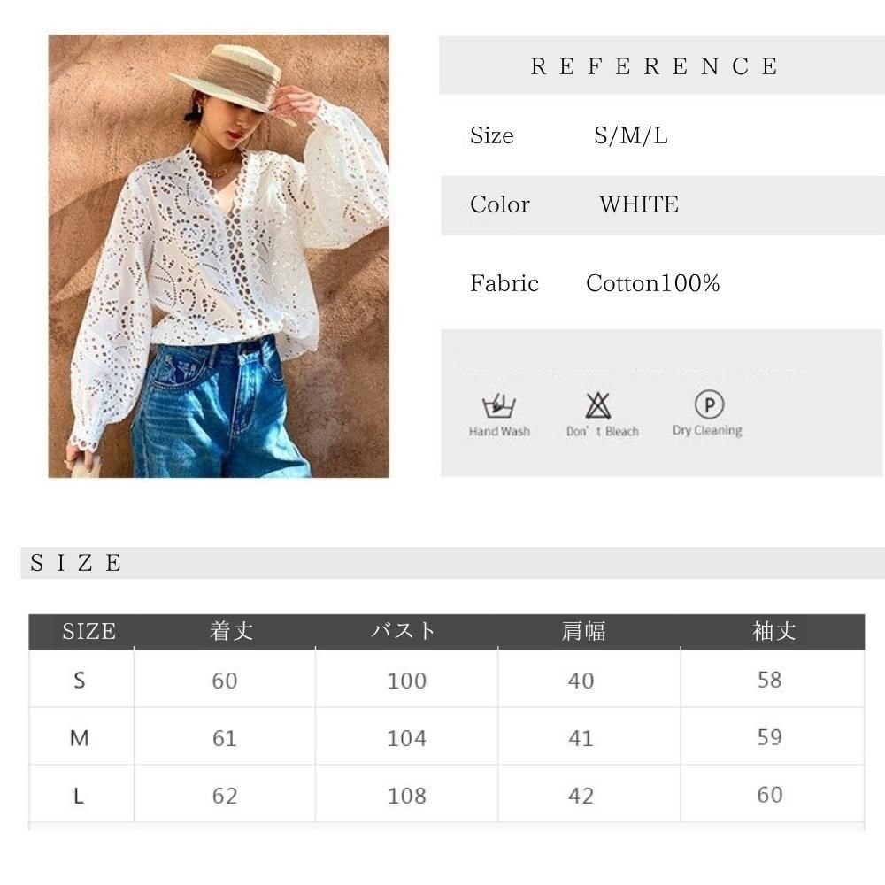Click the 着丈 column header
The image size is (885, 885).
[231, 631]
